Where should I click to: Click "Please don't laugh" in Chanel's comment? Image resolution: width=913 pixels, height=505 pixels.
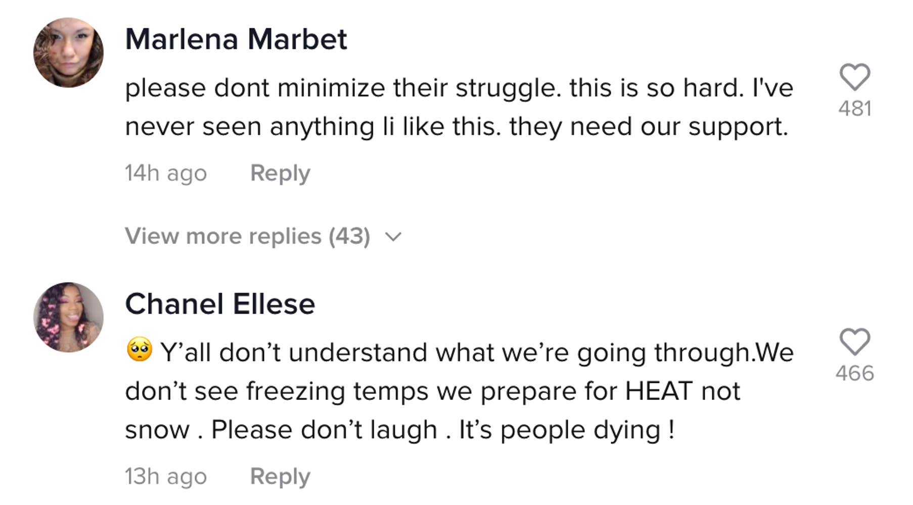click(324, 430)
